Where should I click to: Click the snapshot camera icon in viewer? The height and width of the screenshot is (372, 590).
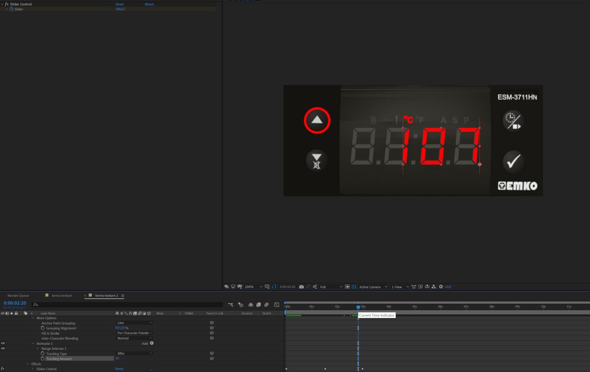pyautogui.click(x=301, y=287)
